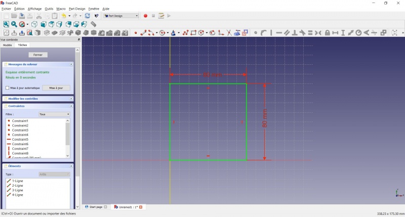Open the macros dialog notepad icon
Viewport: 405px width, 217px height.
161,16
